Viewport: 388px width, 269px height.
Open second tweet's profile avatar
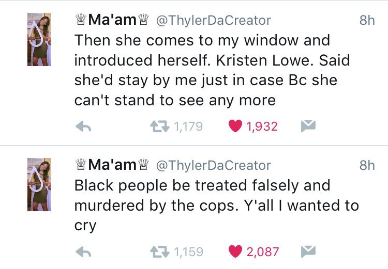[x=40, y=184]
